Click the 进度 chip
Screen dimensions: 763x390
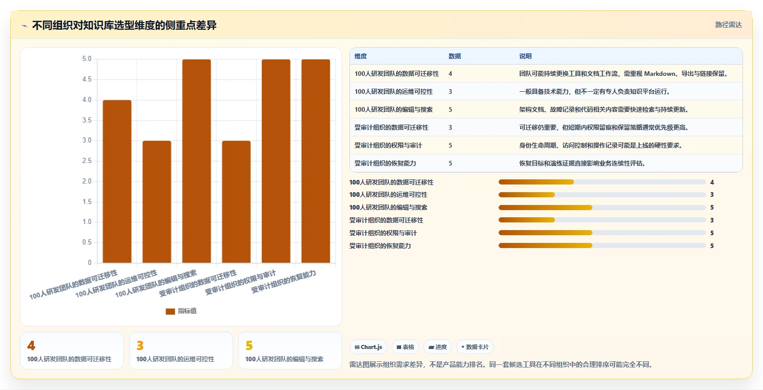click(438, 347)
